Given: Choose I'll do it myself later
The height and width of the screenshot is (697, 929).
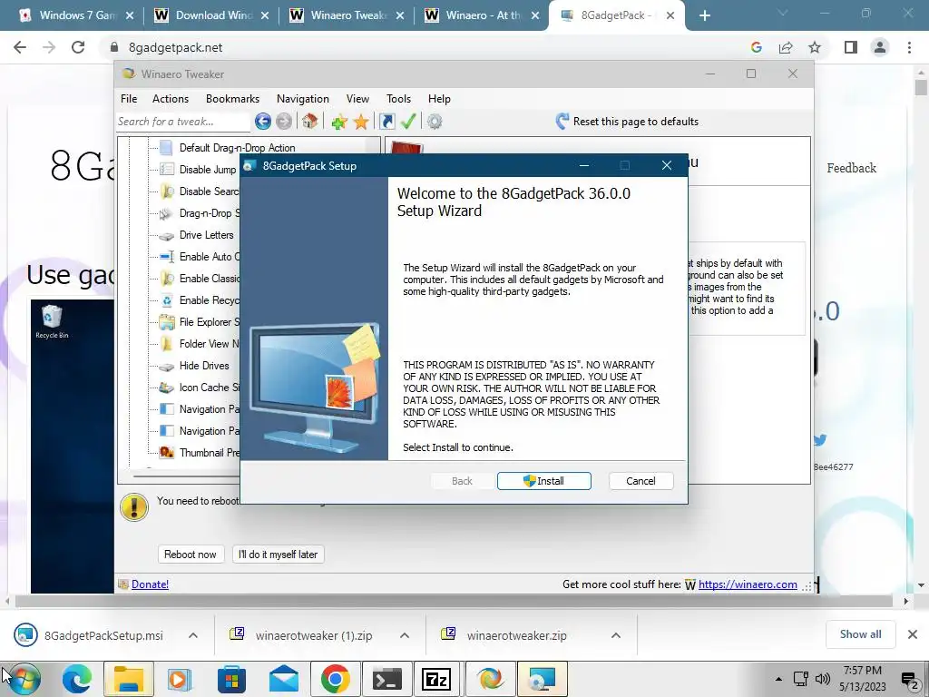Looking at the screenshot, I should click(x=278, y=555).
